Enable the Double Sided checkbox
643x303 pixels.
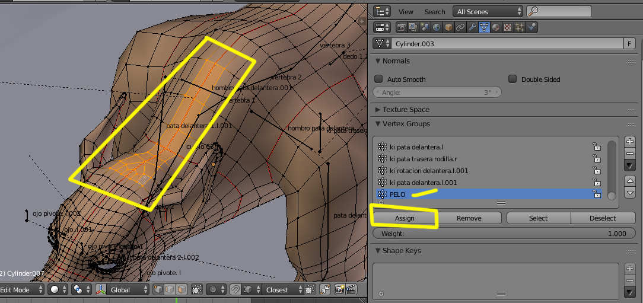(512, 79)
